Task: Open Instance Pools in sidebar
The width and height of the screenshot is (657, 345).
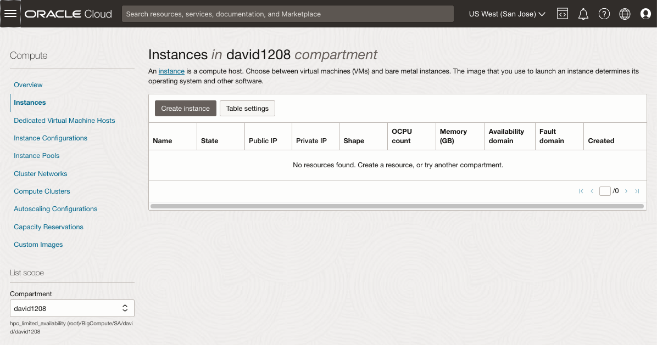Action: tap(36, 156)
